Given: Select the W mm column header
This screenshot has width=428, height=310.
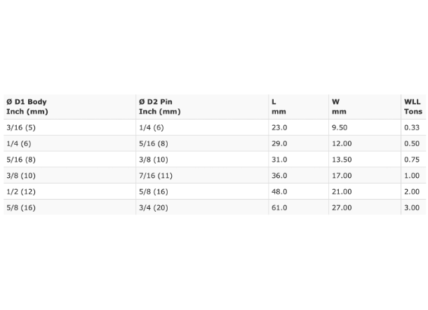Looking at the screenshot, I should pos(365,107).
